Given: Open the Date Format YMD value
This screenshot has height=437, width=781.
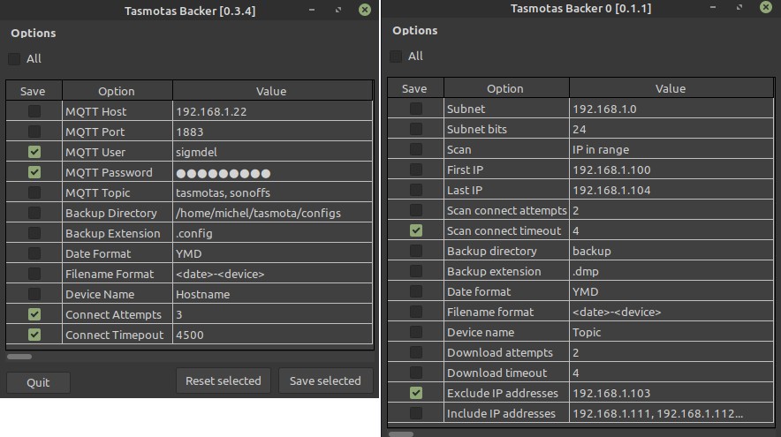Looking at the screenshot, I should coord(187,254).
